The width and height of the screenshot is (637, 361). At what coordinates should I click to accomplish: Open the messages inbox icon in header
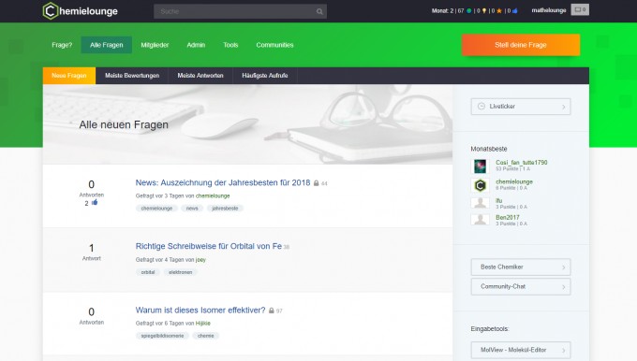pos(580,9)
